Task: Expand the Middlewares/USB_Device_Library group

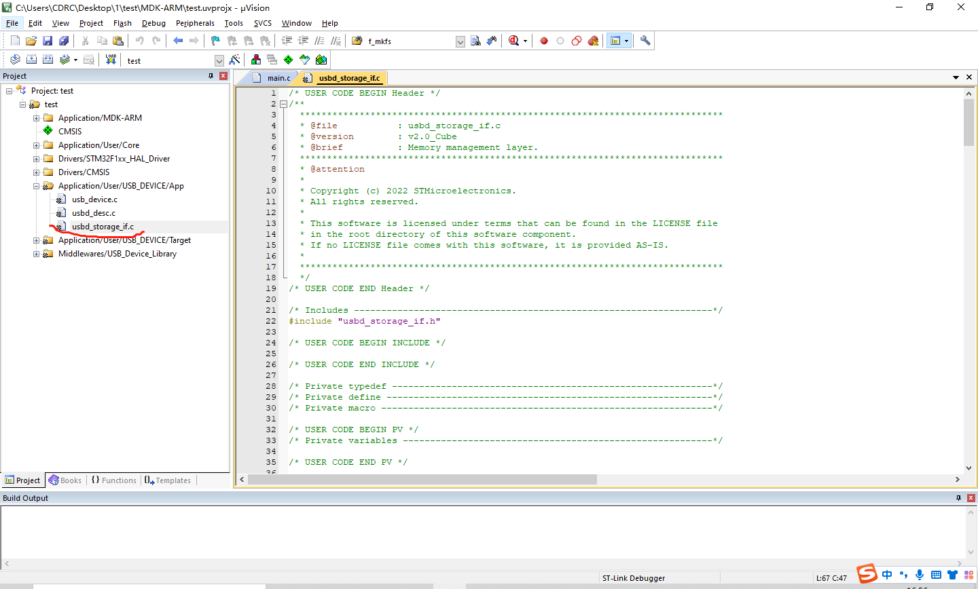Action: (35, 254)
